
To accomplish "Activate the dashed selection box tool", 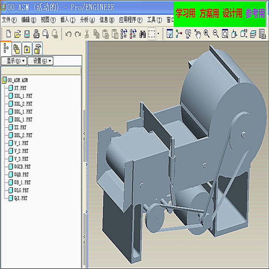I will [152, 34].
